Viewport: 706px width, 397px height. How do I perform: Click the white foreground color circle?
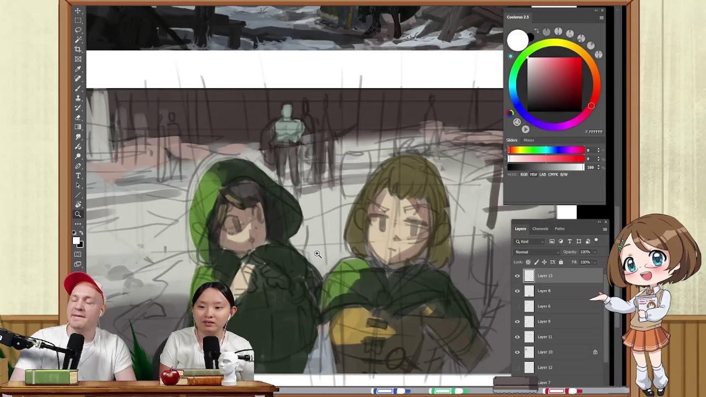(517, 40)
